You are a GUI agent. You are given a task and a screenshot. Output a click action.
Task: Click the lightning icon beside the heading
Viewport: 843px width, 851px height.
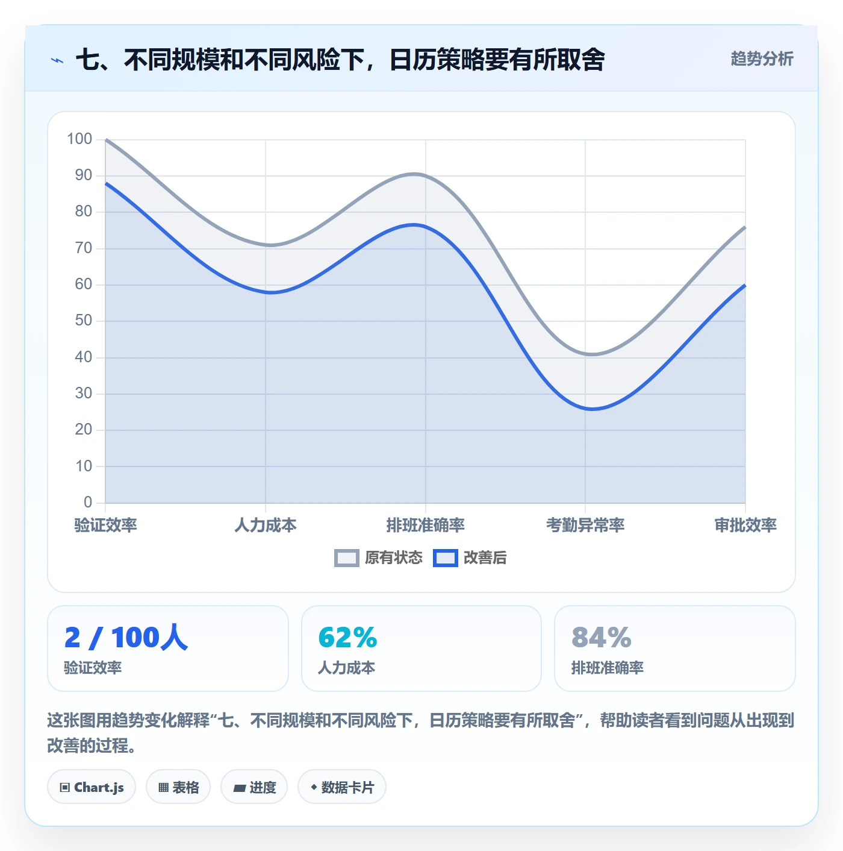[x=57, y=60]
